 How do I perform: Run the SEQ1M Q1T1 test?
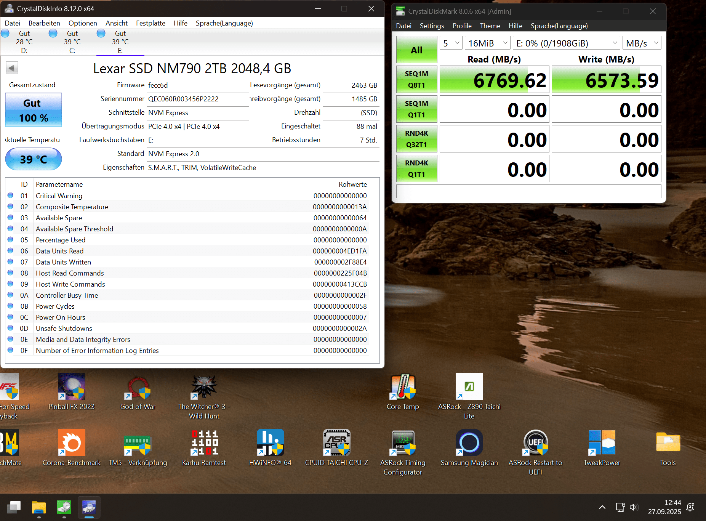tap(416, 109)
